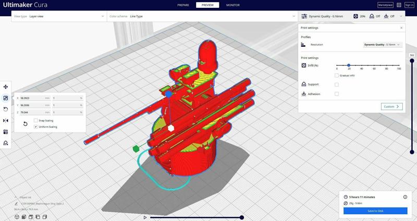Select the Support Blocker tool

click(x=5, y=143)
